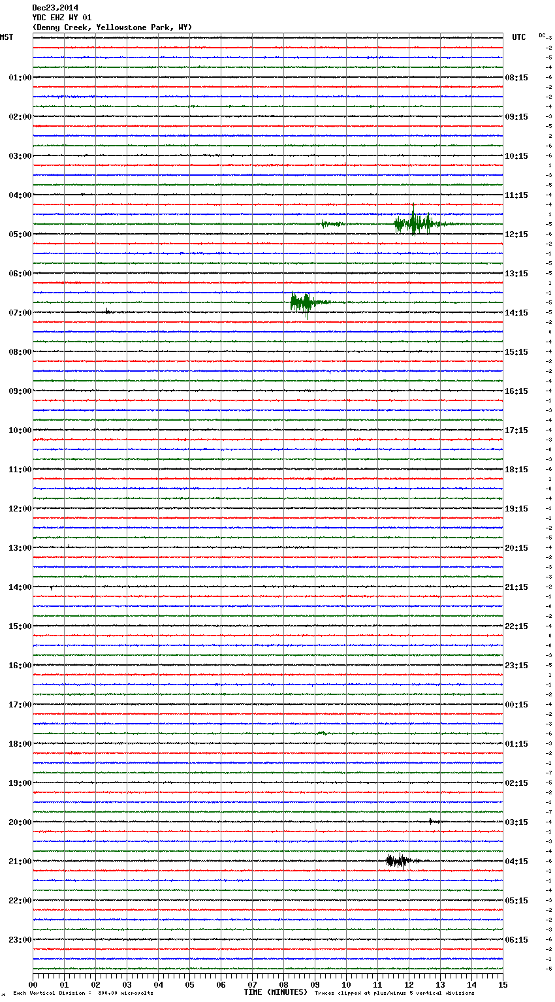Click the 'MST' timezone label
Screen dimensions: 555x1002
(x=7, y=37)
